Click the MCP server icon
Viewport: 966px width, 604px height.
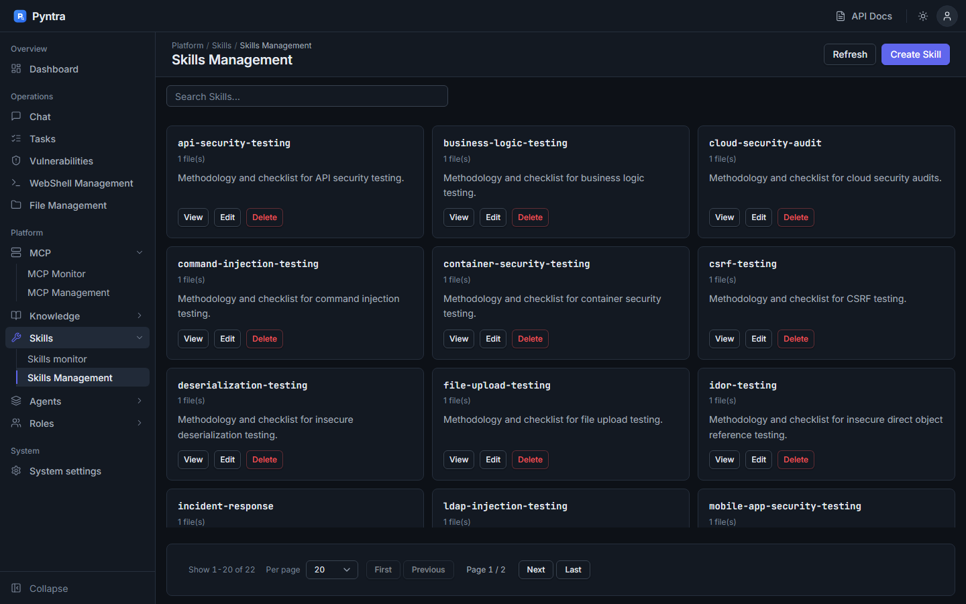(16, 252)
